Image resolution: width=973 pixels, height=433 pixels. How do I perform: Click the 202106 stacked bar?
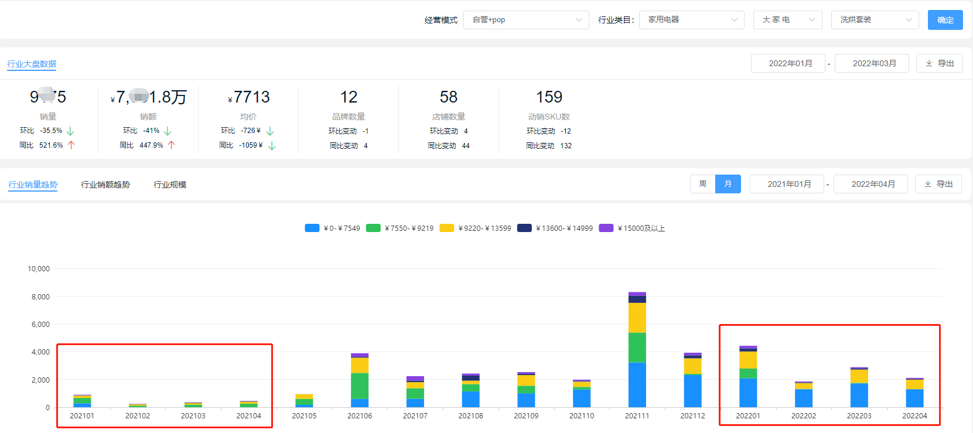[x=360, y=380]
